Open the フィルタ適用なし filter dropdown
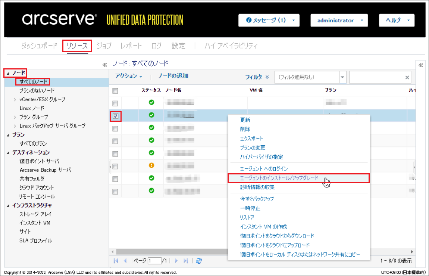 pos(342,77)
